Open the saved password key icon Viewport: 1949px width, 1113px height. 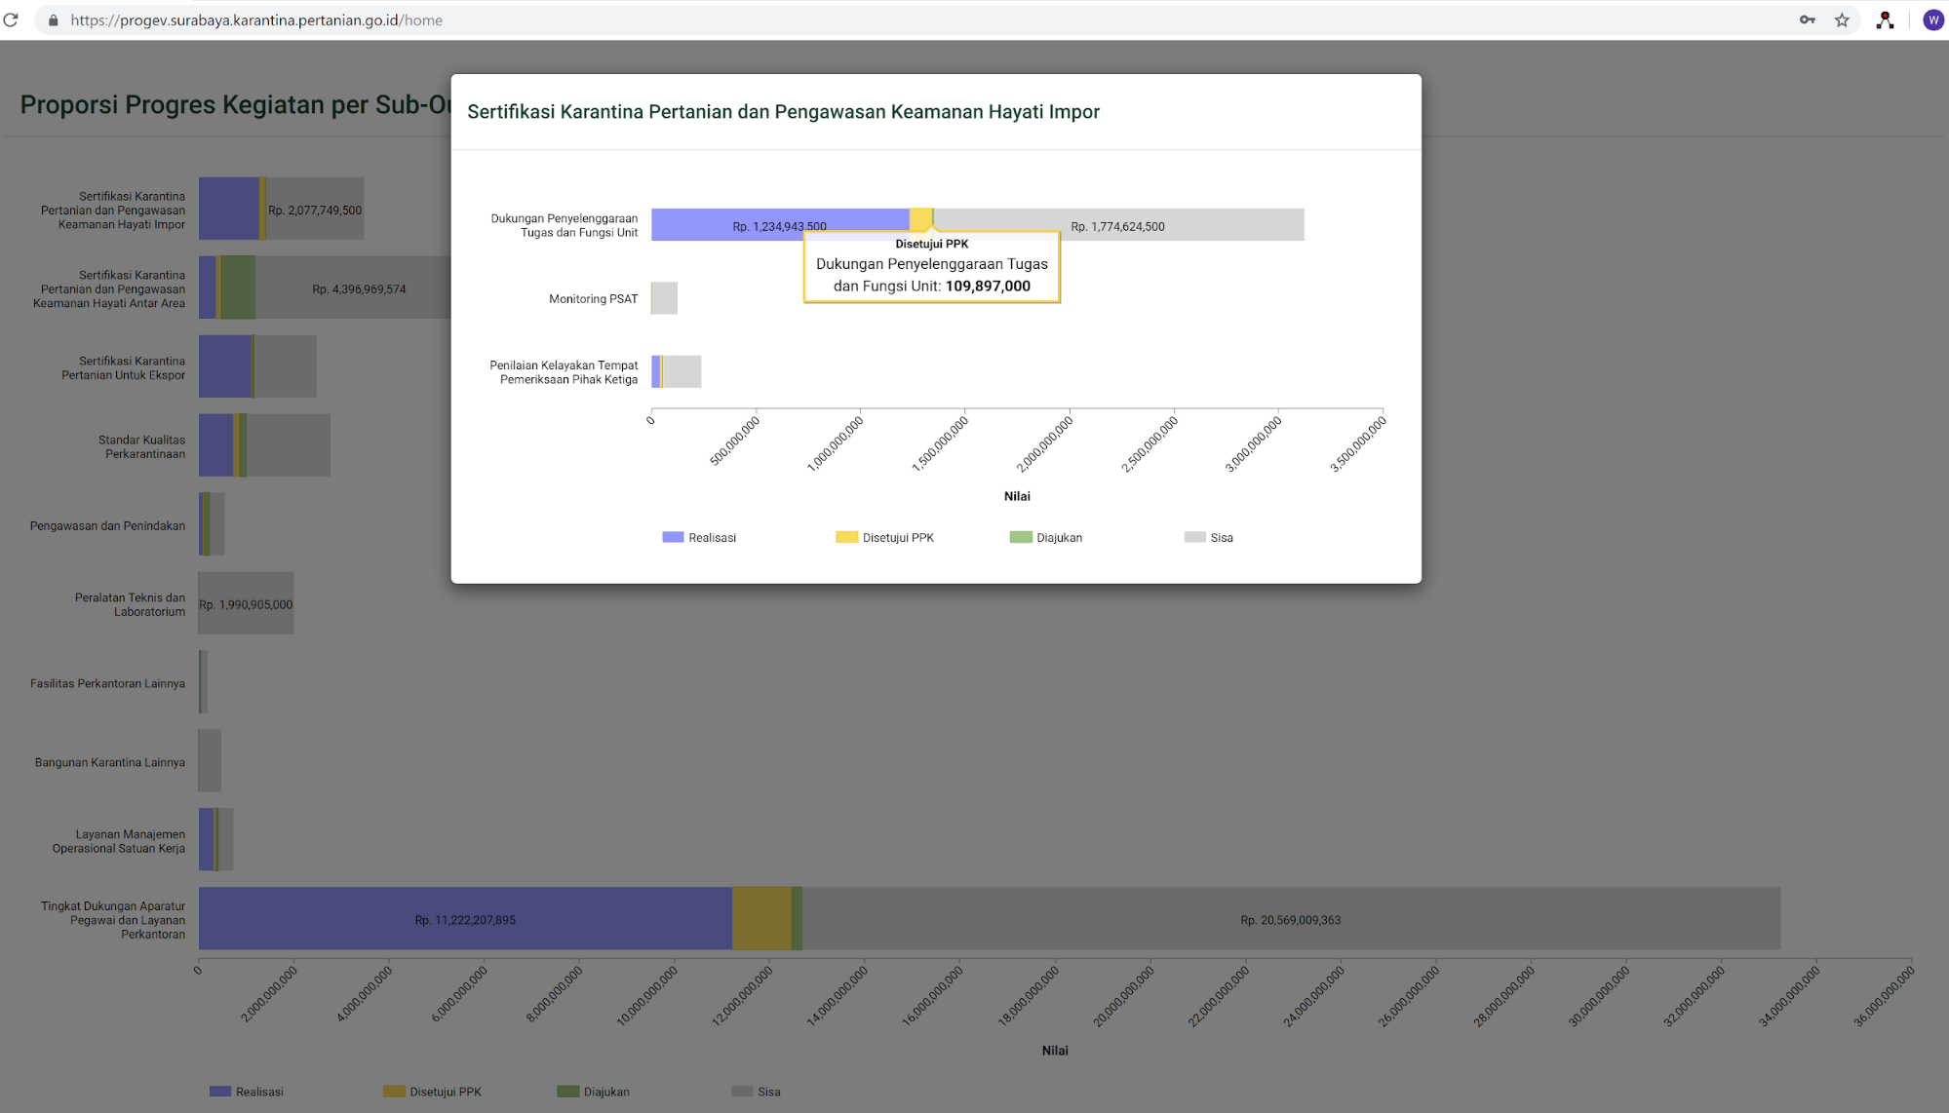pyautogui.click(x=1807, y=19)
